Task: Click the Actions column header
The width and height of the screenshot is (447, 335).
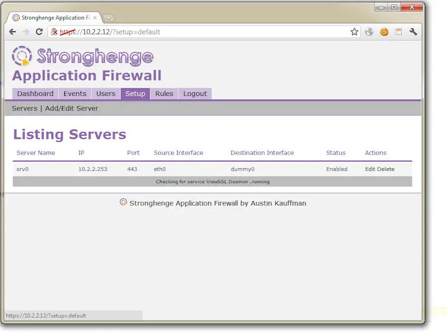Action: [375, 152]
